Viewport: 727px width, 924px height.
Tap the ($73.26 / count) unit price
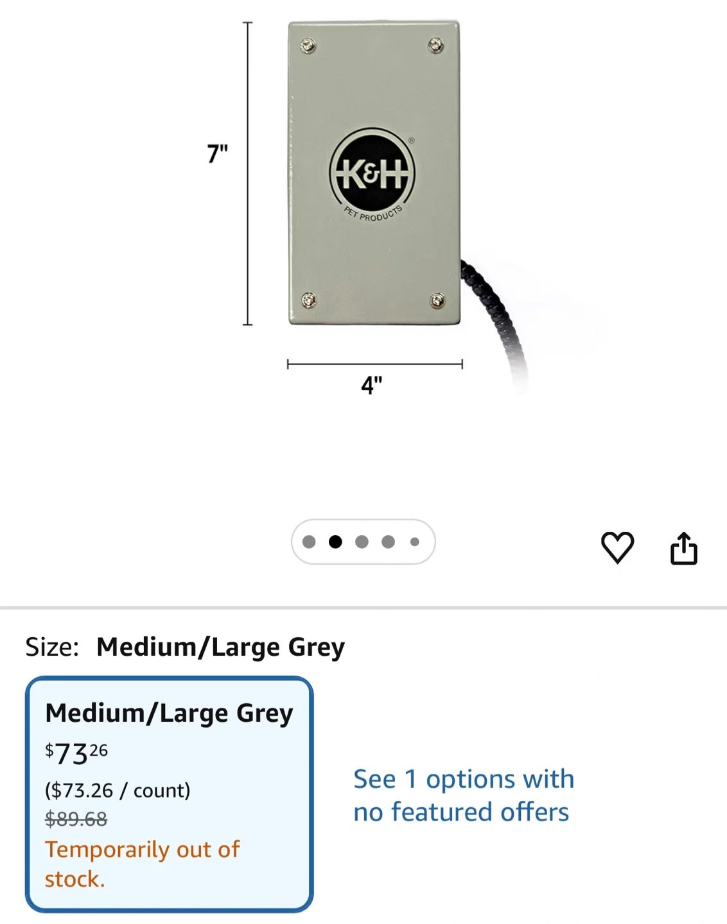118,790
